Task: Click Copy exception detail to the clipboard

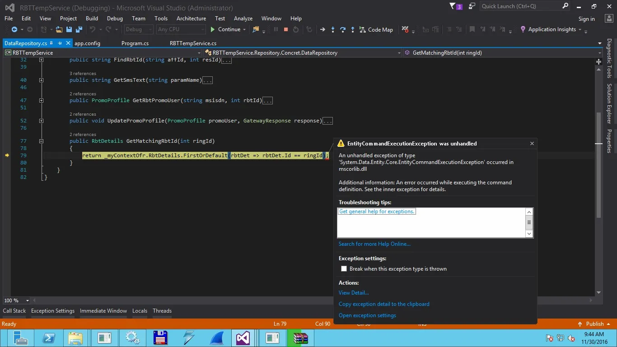Action: [x=384, y=304]
